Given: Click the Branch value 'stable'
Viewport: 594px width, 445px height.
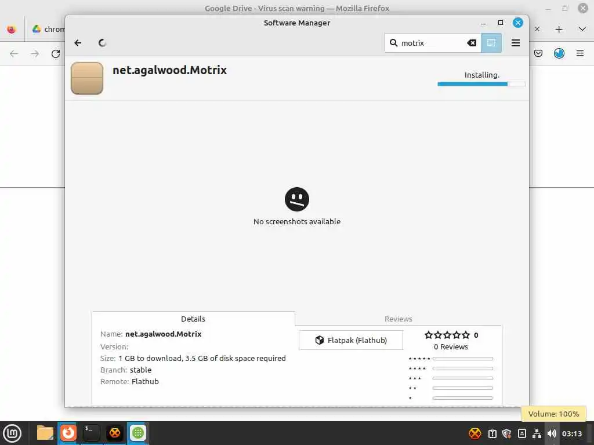Looking at the screenshot, I should click(140, 370).
